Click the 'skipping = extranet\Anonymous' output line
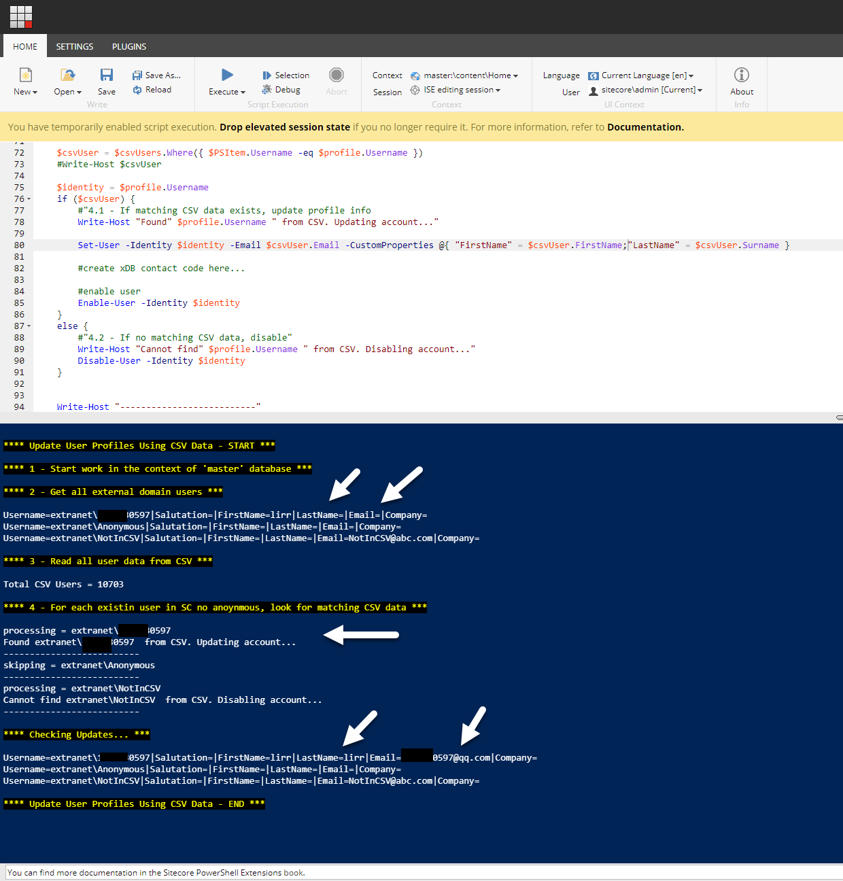The width and height of the screenshot is (843, 881). point(79,666)
